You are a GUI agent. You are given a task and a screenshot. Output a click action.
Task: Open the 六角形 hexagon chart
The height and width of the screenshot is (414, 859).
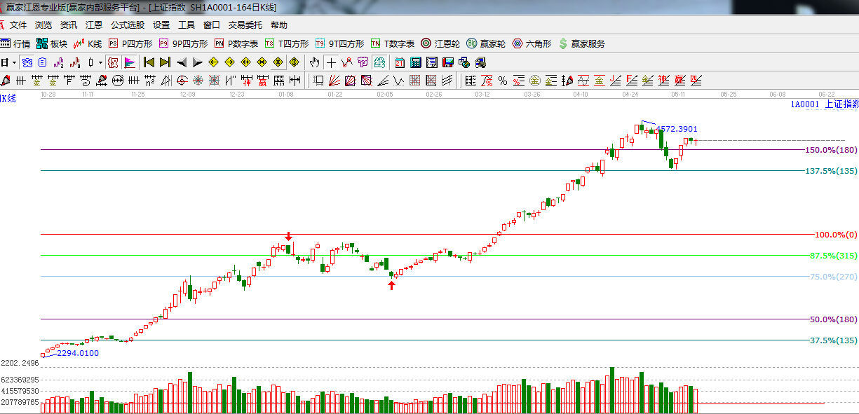click(532, 43)
